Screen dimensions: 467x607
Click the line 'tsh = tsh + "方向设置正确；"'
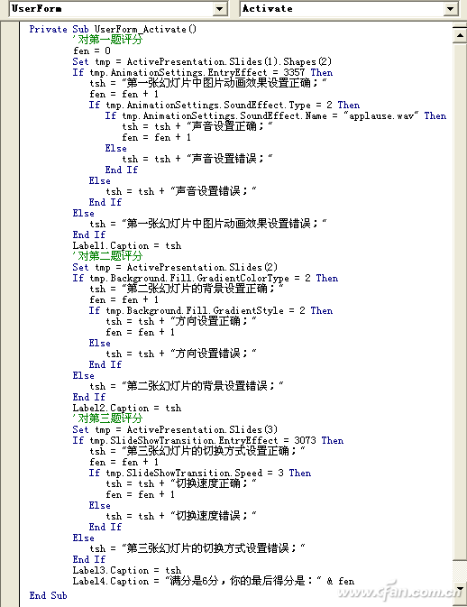click(181, 321)
